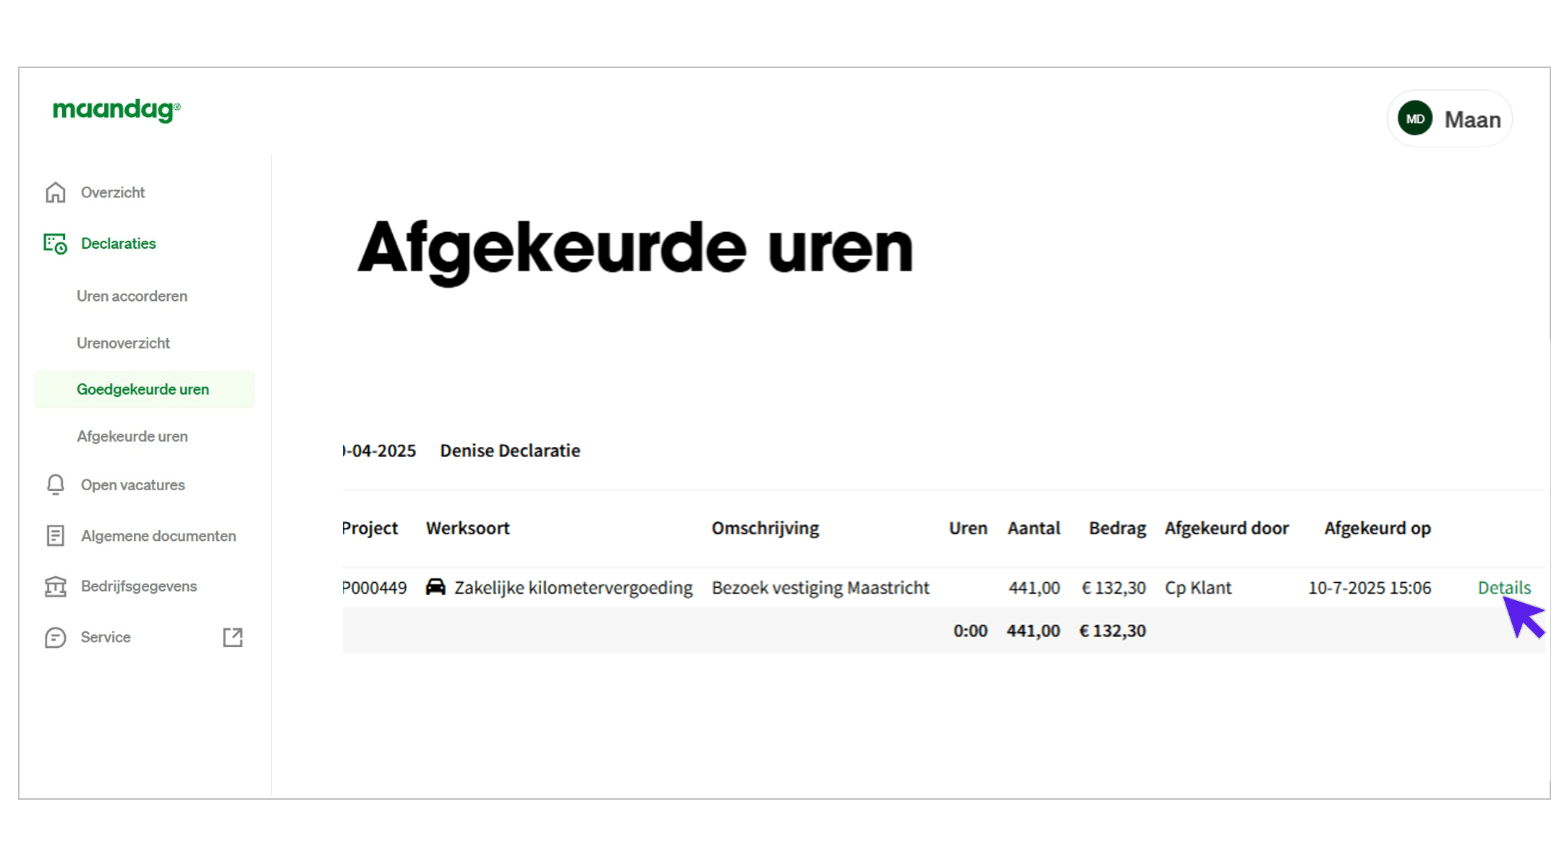This screenshot has width=1567, height=867.
Task: Open the MD profile avatar
Action: click(x=1414, y=118)
